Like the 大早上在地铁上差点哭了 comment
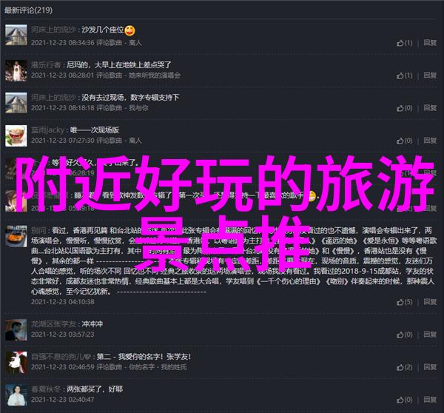 pyautogui.click(x=404, y=75)
